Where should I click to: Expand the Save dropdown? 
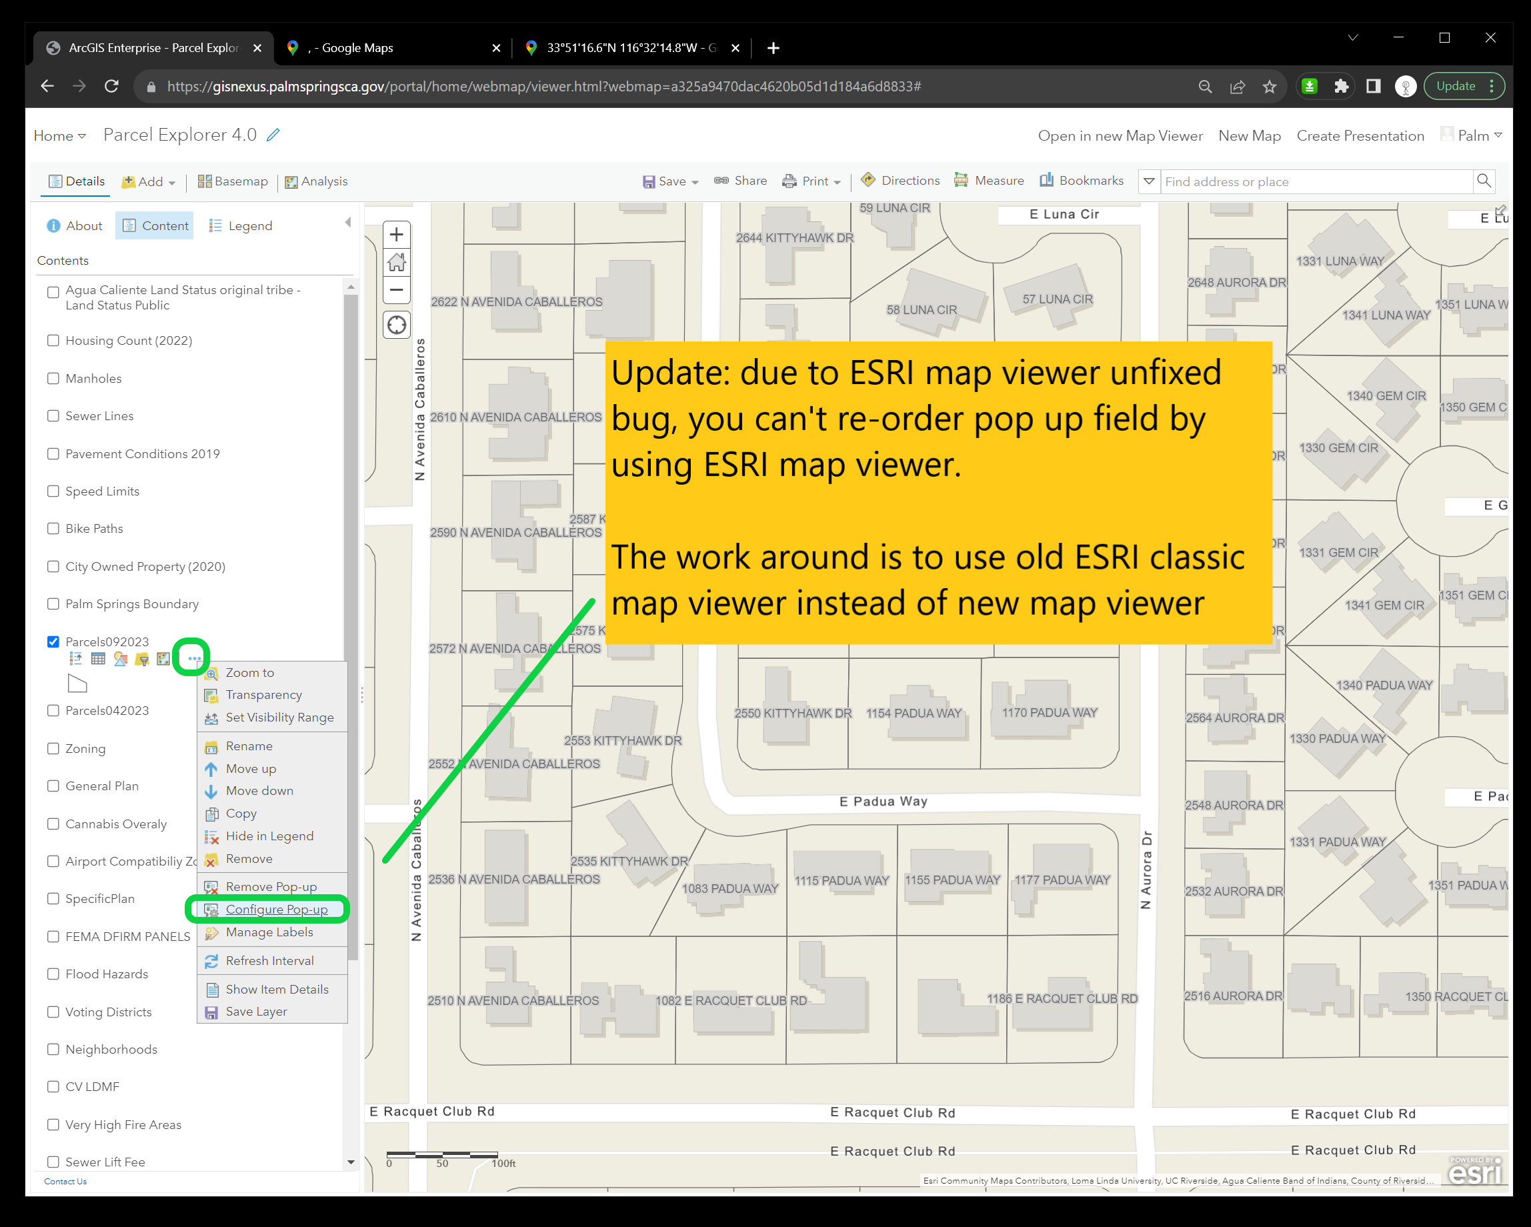click(x=670, y=181)
